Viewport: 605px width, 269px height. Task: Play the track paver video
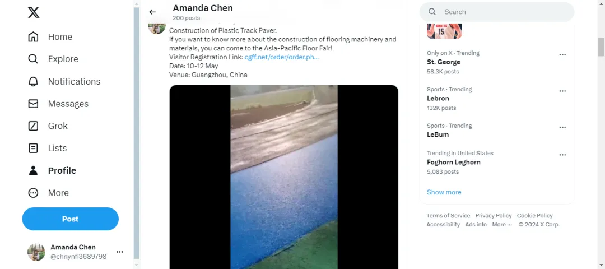pos(283,177)
